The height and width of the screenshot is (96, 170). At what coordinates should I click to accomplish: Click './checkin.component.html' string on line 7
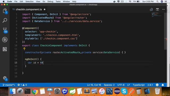[61, 35]
